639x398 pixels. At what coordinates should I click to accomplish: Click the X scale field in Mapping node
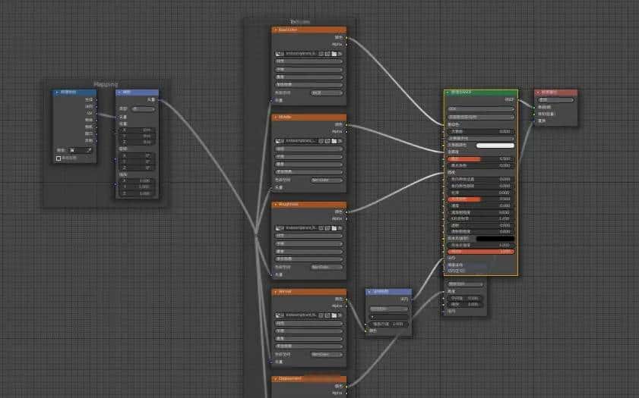(137, 181)
